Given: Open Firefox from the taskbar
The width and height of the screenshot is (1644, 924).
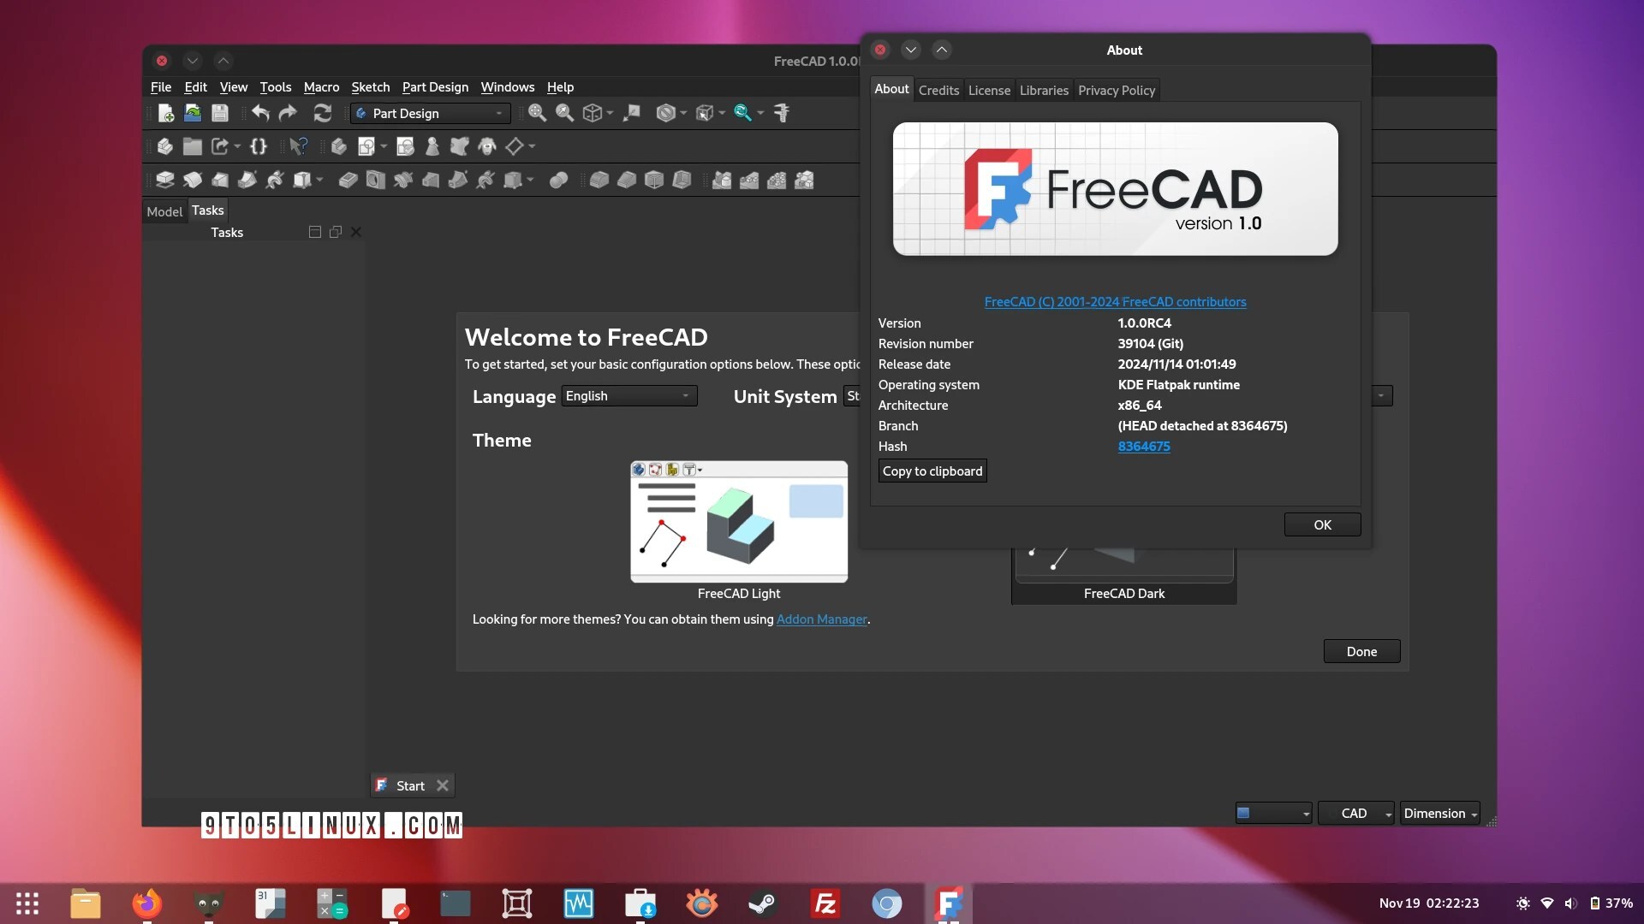Looking at the screenshot, I should coord(146,903).
